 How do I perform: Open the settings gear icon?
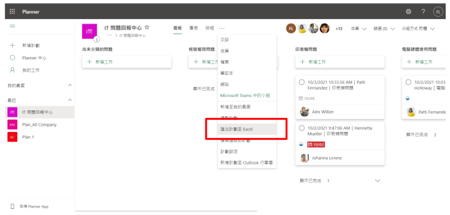click(x=408, y=11)
